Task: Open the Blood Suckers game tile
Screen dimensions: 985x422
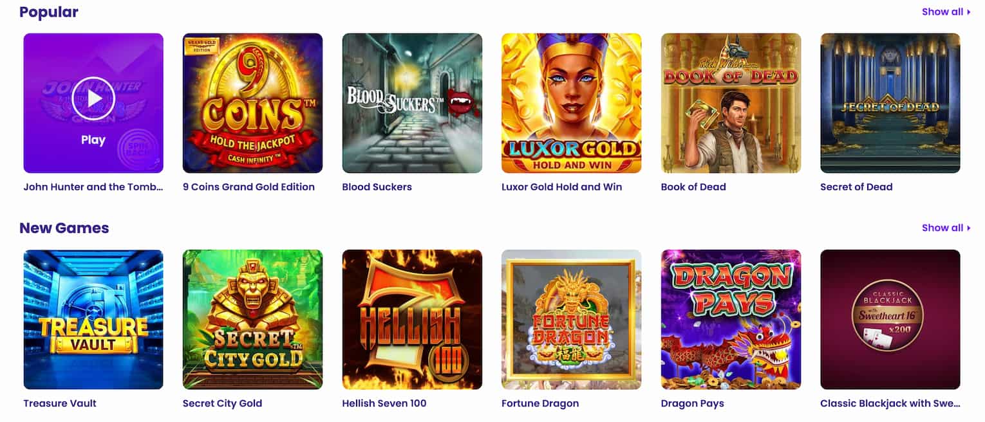Action: 412,103
